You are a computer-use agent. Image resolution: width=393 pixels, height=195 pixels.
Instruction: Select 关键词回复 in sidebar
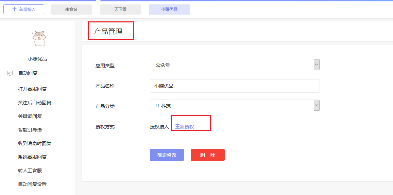click(x=30, y=117)
